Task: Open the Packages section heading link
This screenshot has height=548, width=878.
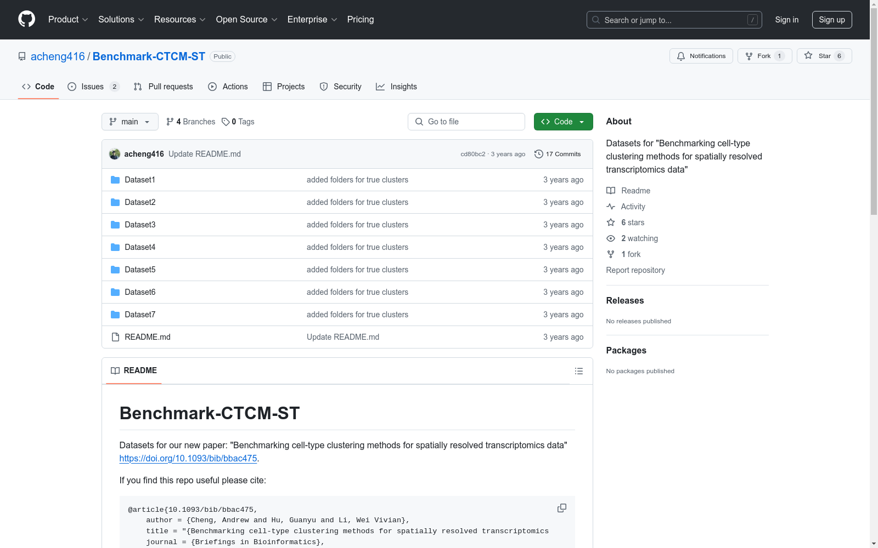Action: [626, 350]
